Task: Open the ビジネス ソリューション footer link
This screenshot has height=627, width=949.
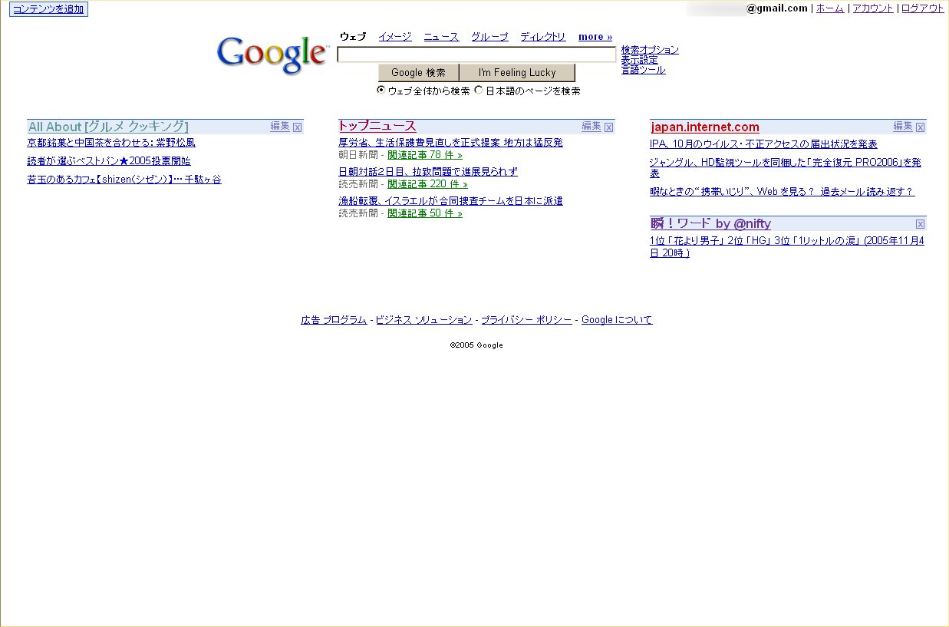Action: [423, 320]
